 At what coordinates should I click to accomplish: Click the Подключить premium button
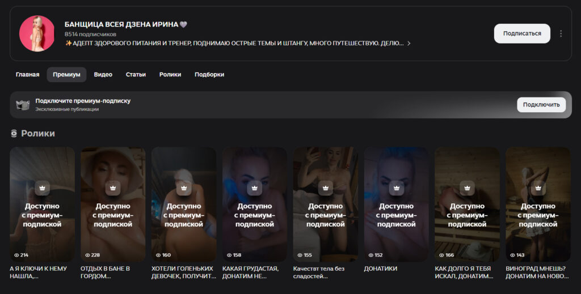541,105
